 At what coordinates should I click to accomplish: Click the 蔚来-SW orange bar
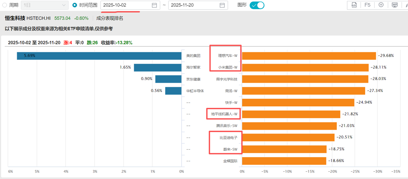tap(284, 149)
